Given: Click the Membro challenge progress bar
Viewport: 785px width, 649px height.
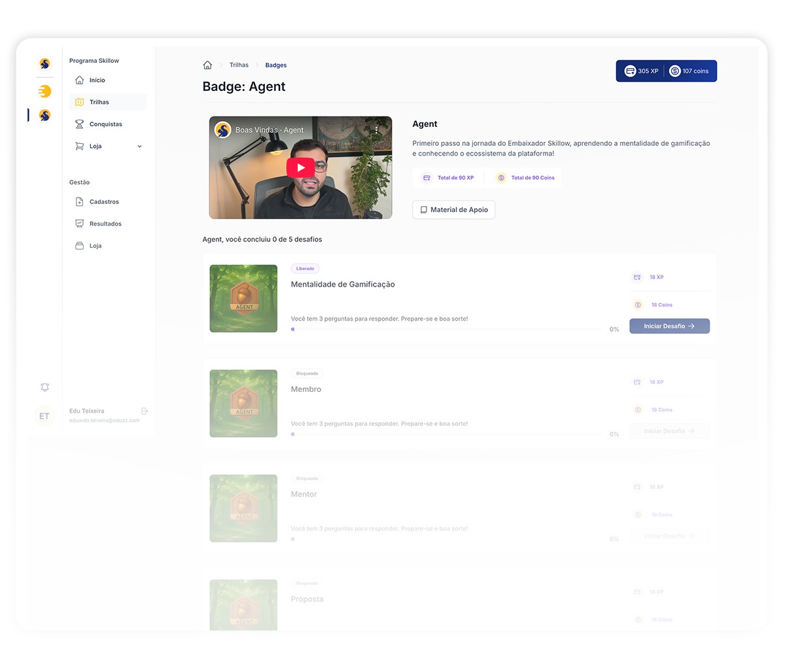Looking at the screenshot, I should coord(447,434).
